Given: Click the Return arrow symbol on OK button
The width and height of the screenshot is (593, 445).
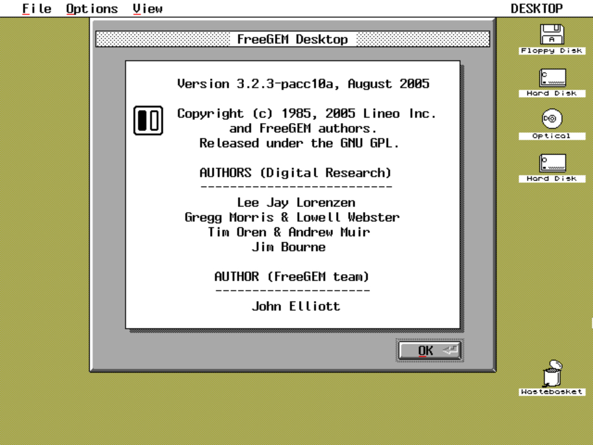Looking at the screenshot, I should coord(450,350).
